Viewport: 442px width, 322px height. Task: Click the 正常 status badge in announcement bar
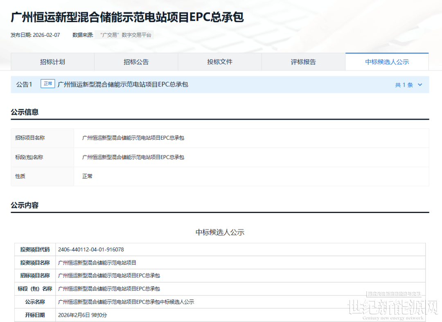[48, 84]
